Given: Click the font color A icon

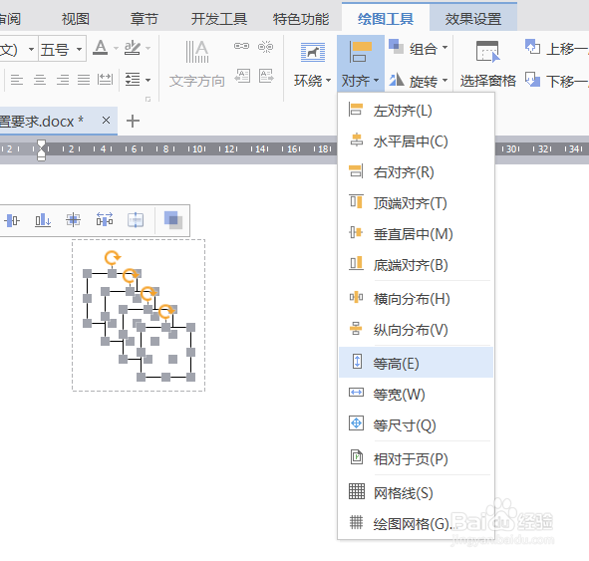Looking at the screenshot, I should (x=100, y=48).
